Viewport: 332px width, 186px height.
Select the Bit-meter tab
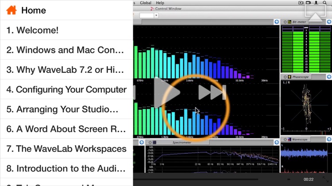click(299, 22)
